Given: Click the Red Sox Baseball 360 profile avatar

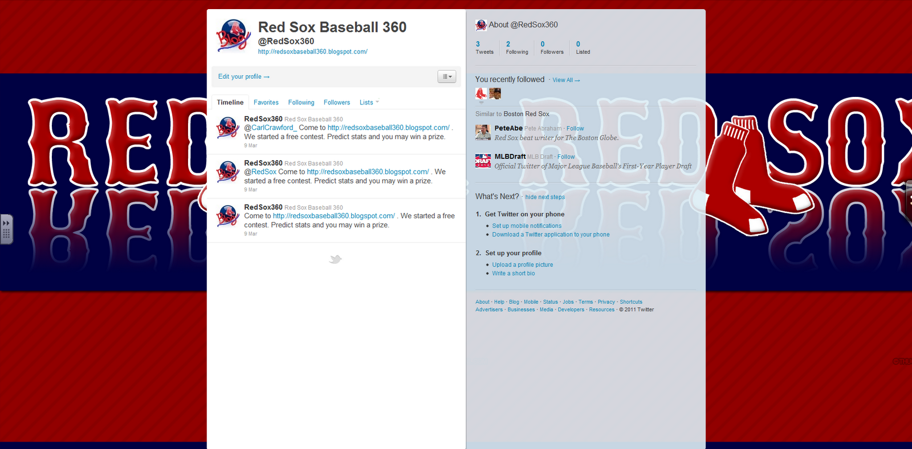Looking at the screenshot, I should click(234, 35).
